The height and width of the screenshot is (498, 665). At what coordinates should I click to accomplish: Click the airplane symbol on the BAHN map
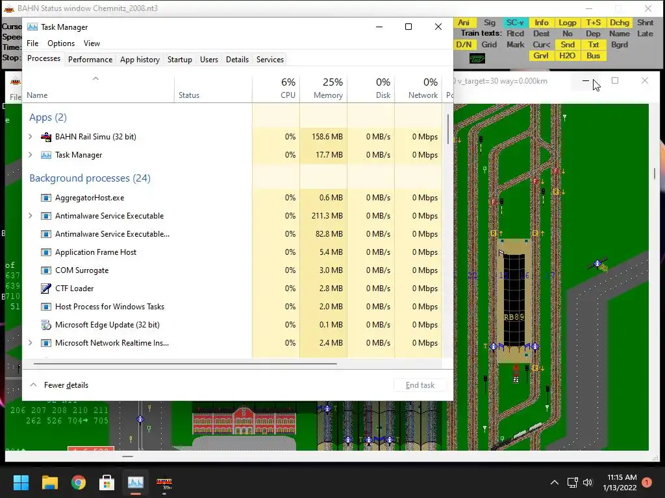[x=597, y=265]
